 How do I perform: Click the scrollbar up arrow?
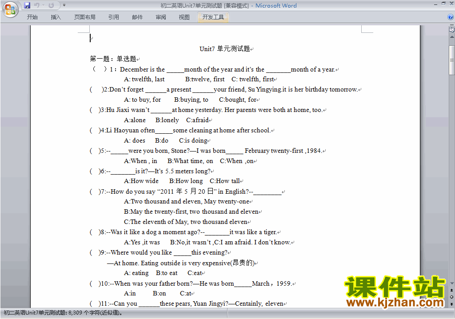pyautogui.click(x=452, y=37)
